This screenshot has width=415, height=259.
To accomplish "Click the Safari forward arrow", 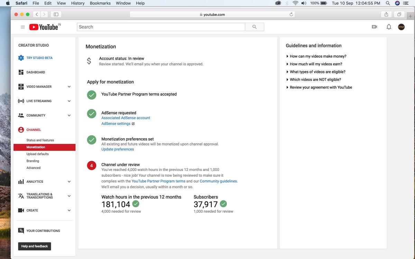I will pos(45,15).
